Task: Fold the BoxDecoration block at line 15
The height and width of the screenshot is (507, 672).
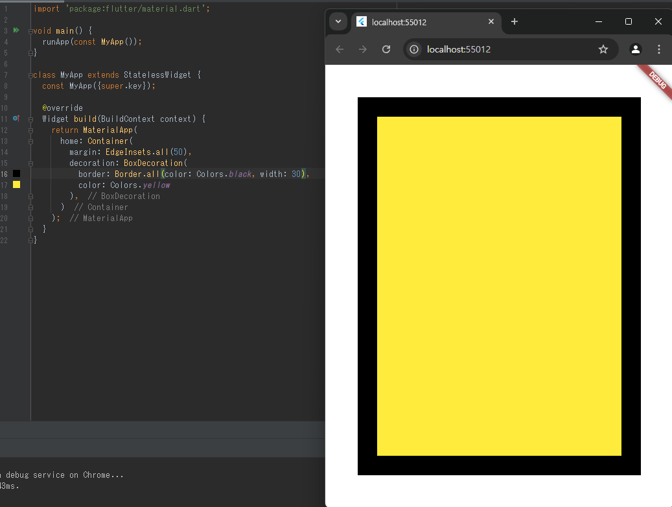Action: point(30,163)
